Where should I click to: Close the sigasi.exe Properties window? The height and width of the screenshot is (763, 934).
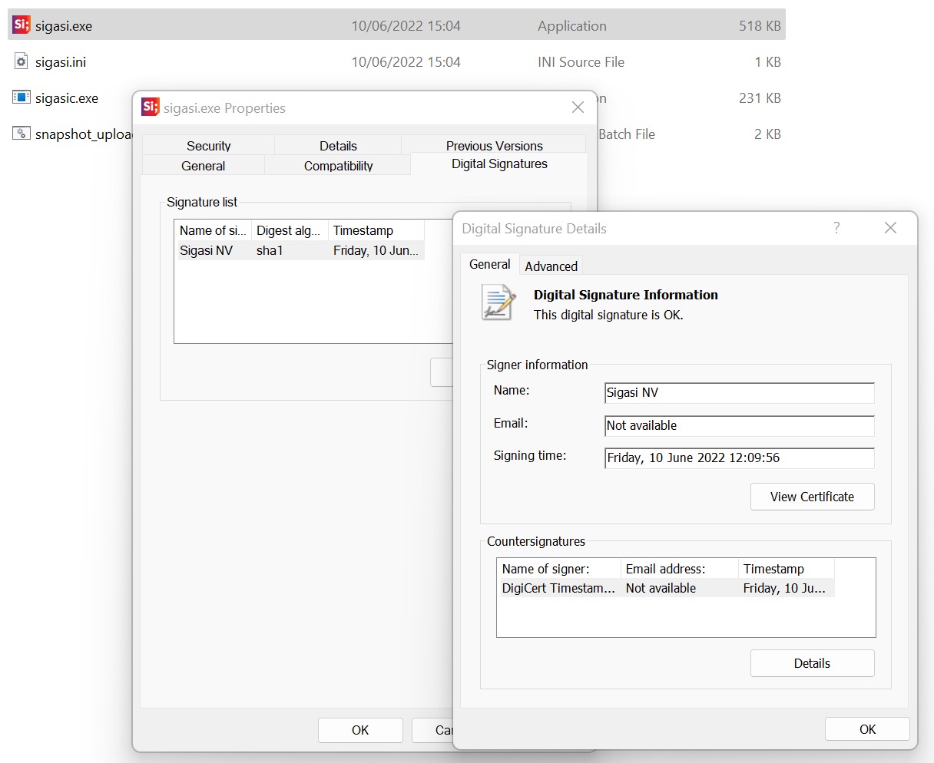pos(578,107)
